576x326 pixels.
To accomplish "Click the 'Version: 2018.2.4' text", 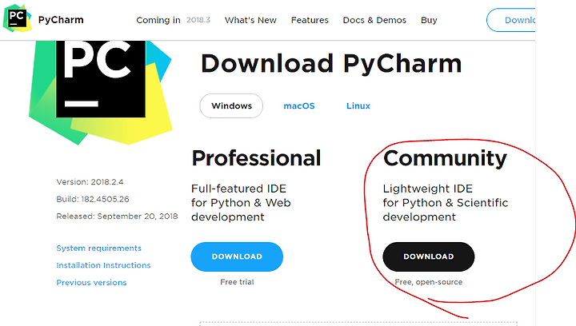I will [90, 182].
